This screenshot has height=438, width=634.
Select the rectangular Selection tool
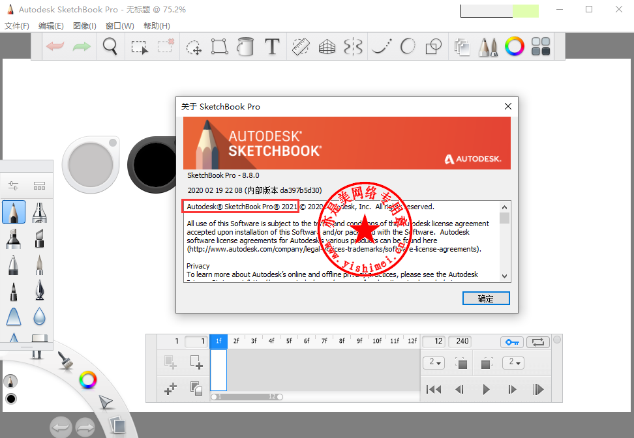[x=140, y=46]
